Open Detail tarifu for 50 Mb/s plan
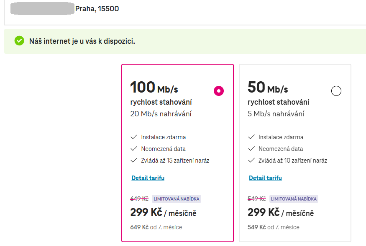Screen dimensions: 366x246 pyautogui.click(x=265, y=178)
